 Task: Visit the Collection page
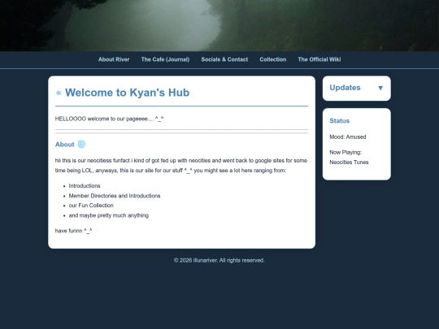pos(272,59)
